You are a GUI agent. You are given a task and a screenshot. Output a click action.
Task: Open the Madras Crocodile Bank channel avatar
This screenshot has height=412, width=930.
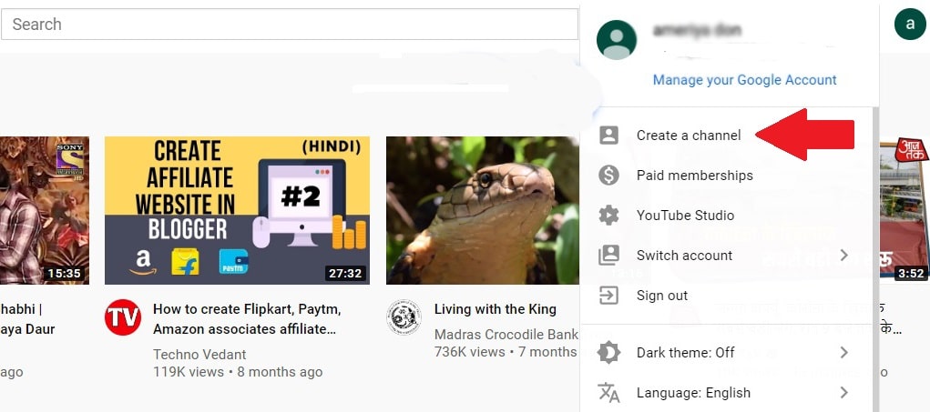pyautogui.click(x=404, y=317)
